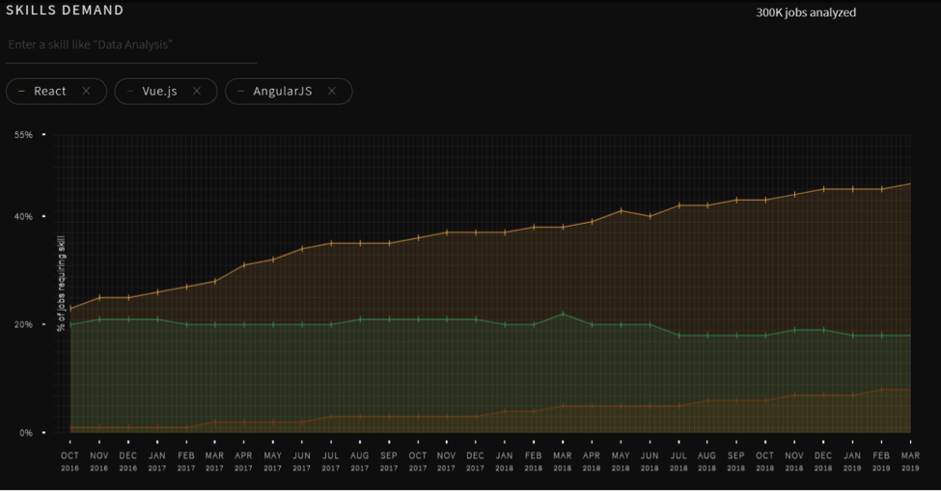
Task: Click the SKILLS DEMAND heading
Action: (65, 11)
